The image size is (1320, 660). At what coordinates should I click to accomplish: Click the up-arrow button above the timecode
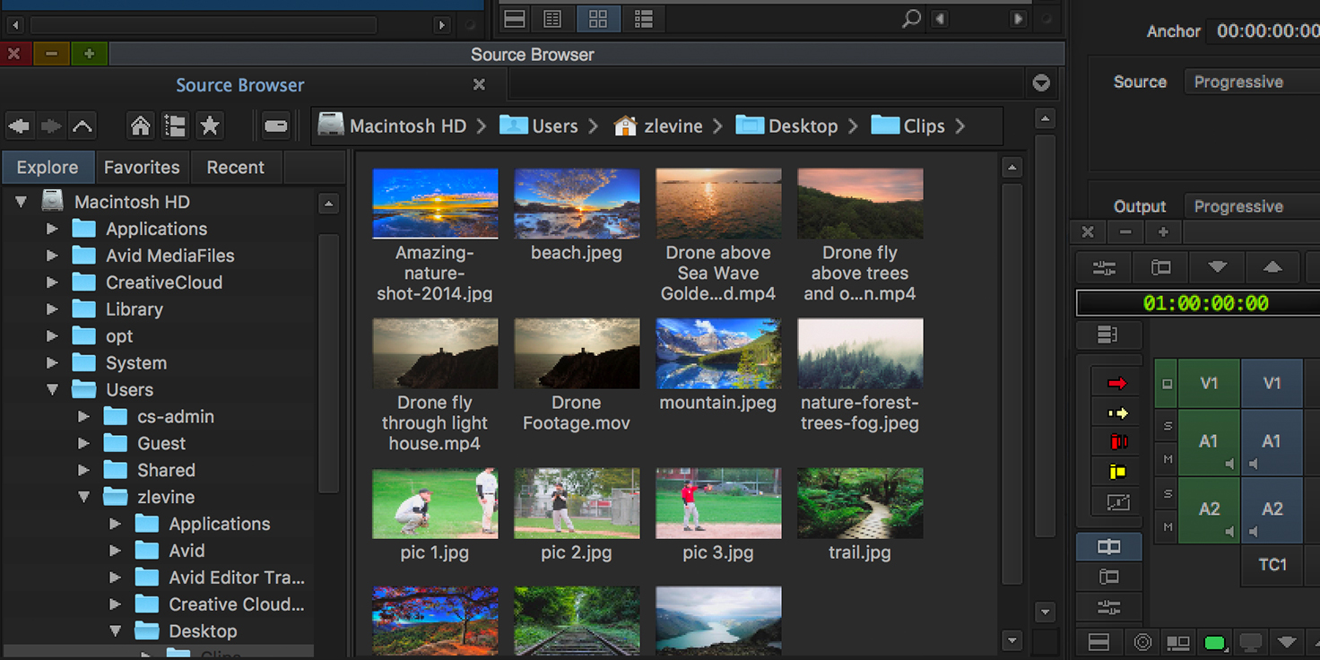[1272, 267]
